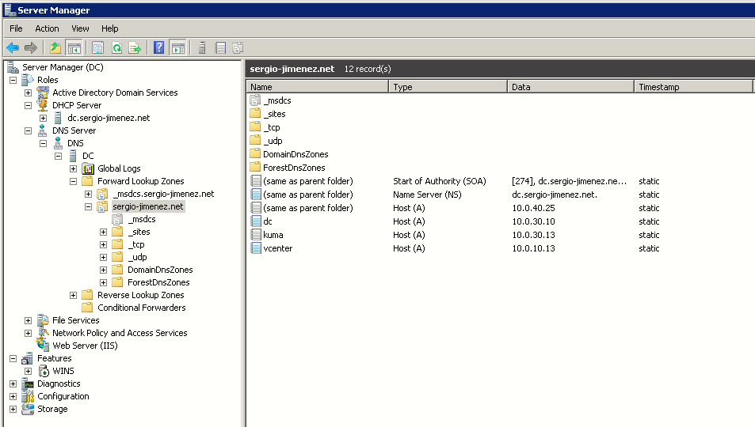Expand the WINS feature node
This screenshot has width=755, height=427.
(x=28, y=371)
